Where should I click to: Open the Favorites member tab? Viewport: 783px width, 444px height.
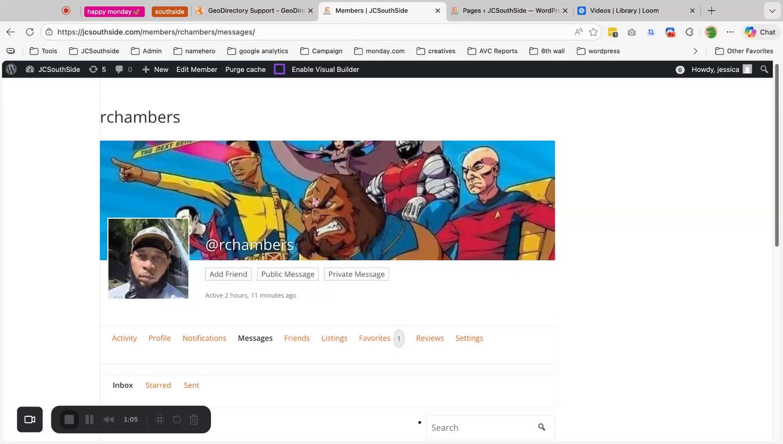pos(381,338)
